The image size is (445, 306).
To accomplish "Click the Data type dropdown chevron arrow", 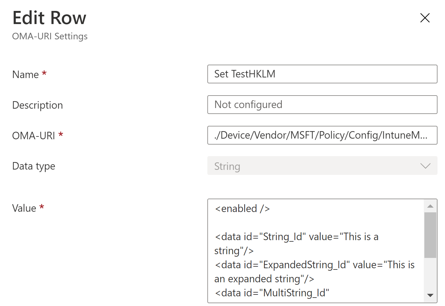I will [x=425, y=166].
